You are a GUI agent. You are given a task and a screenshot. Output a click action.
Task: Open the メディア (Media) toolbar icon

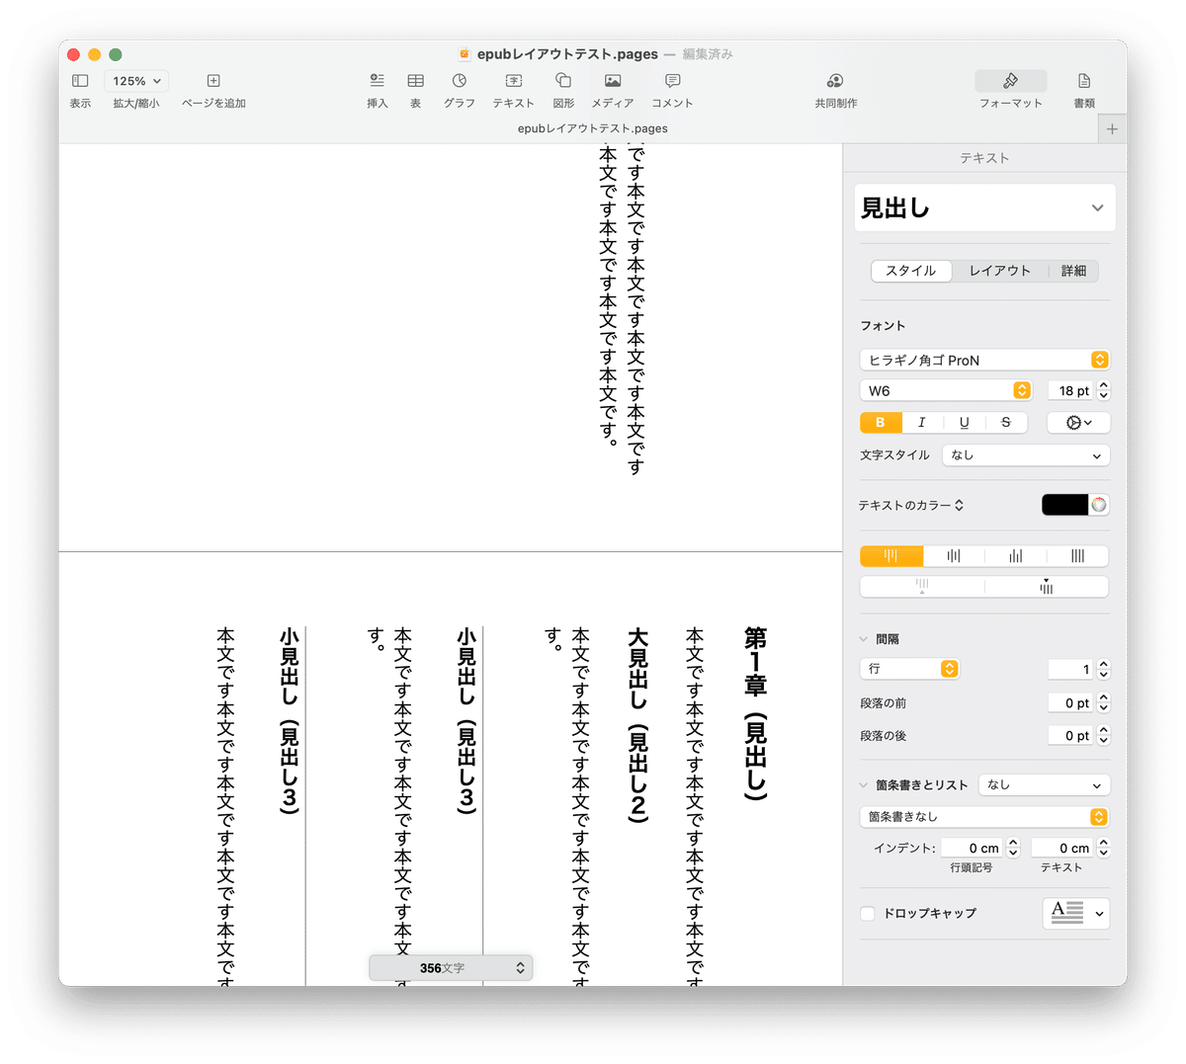click(x=613, y=90)
